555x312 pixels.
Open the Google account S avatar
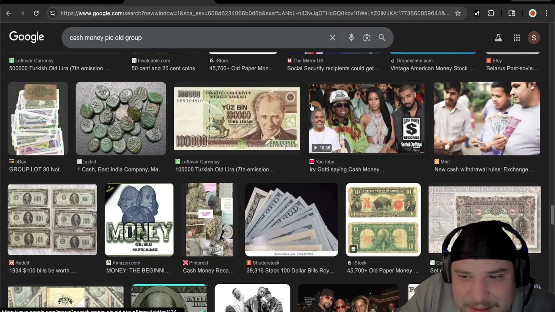[534, 38]
